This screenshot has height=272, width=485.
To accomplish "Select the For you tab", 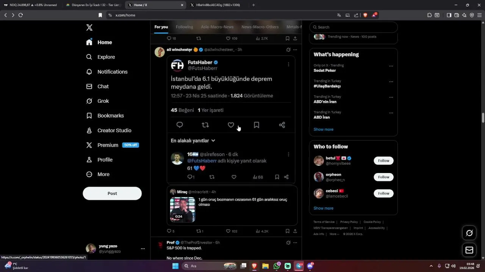I will coord(161,27).
